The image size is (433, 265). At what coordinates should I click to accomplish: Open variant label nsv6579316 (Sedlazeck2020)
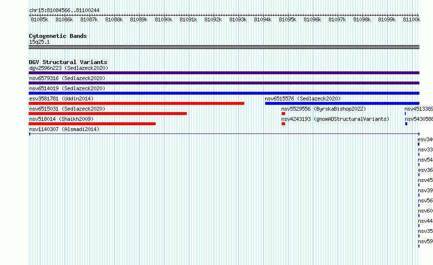[67, 78]
